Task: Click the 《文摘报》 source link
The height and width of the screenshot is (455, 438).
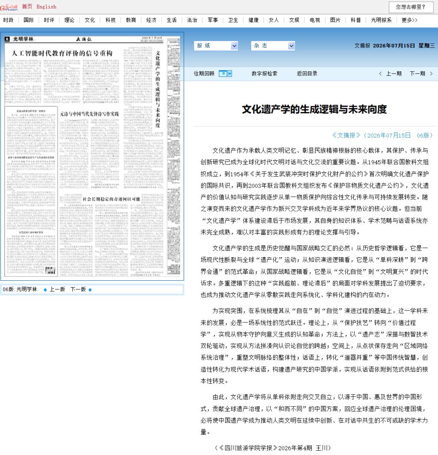Action: pyautogui.click(x=346, y=135)
